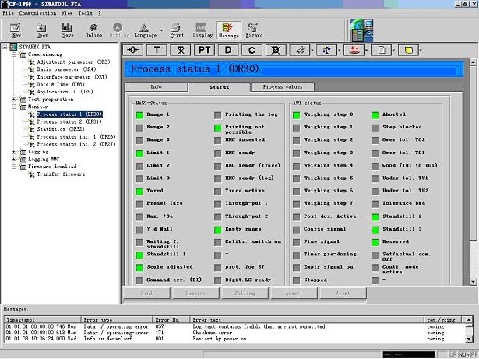Expand the Logging MMC tree node

(x=14, y=159)
